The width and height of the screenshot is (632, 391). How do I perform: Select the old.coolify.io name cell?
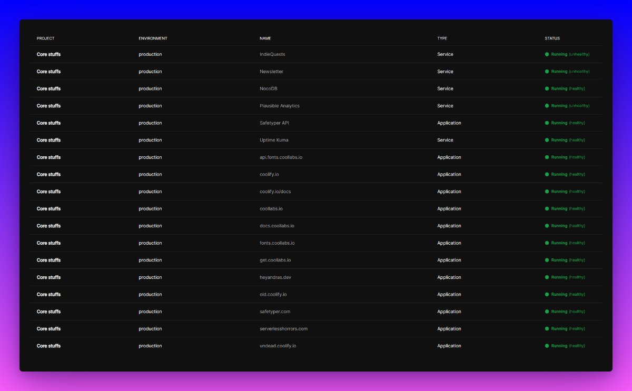tap(273, 294)
